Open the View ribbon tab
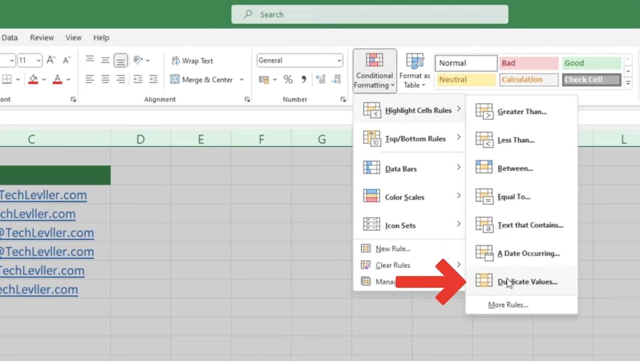The image size is (640, 362). pyautogui.click(x=73, y=37)
